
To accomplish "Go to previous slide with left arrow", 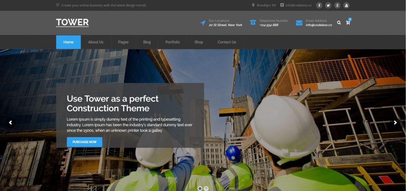I will [10, 123].
